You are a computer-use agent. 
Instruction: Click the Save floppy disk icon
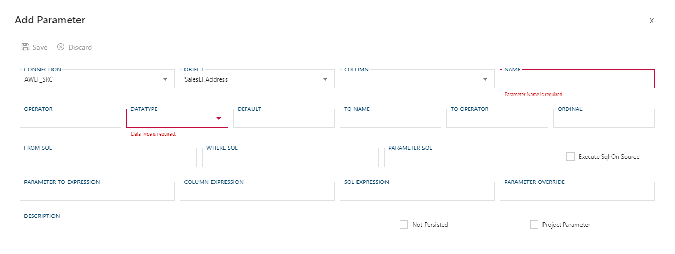click(x=25, y=47)
